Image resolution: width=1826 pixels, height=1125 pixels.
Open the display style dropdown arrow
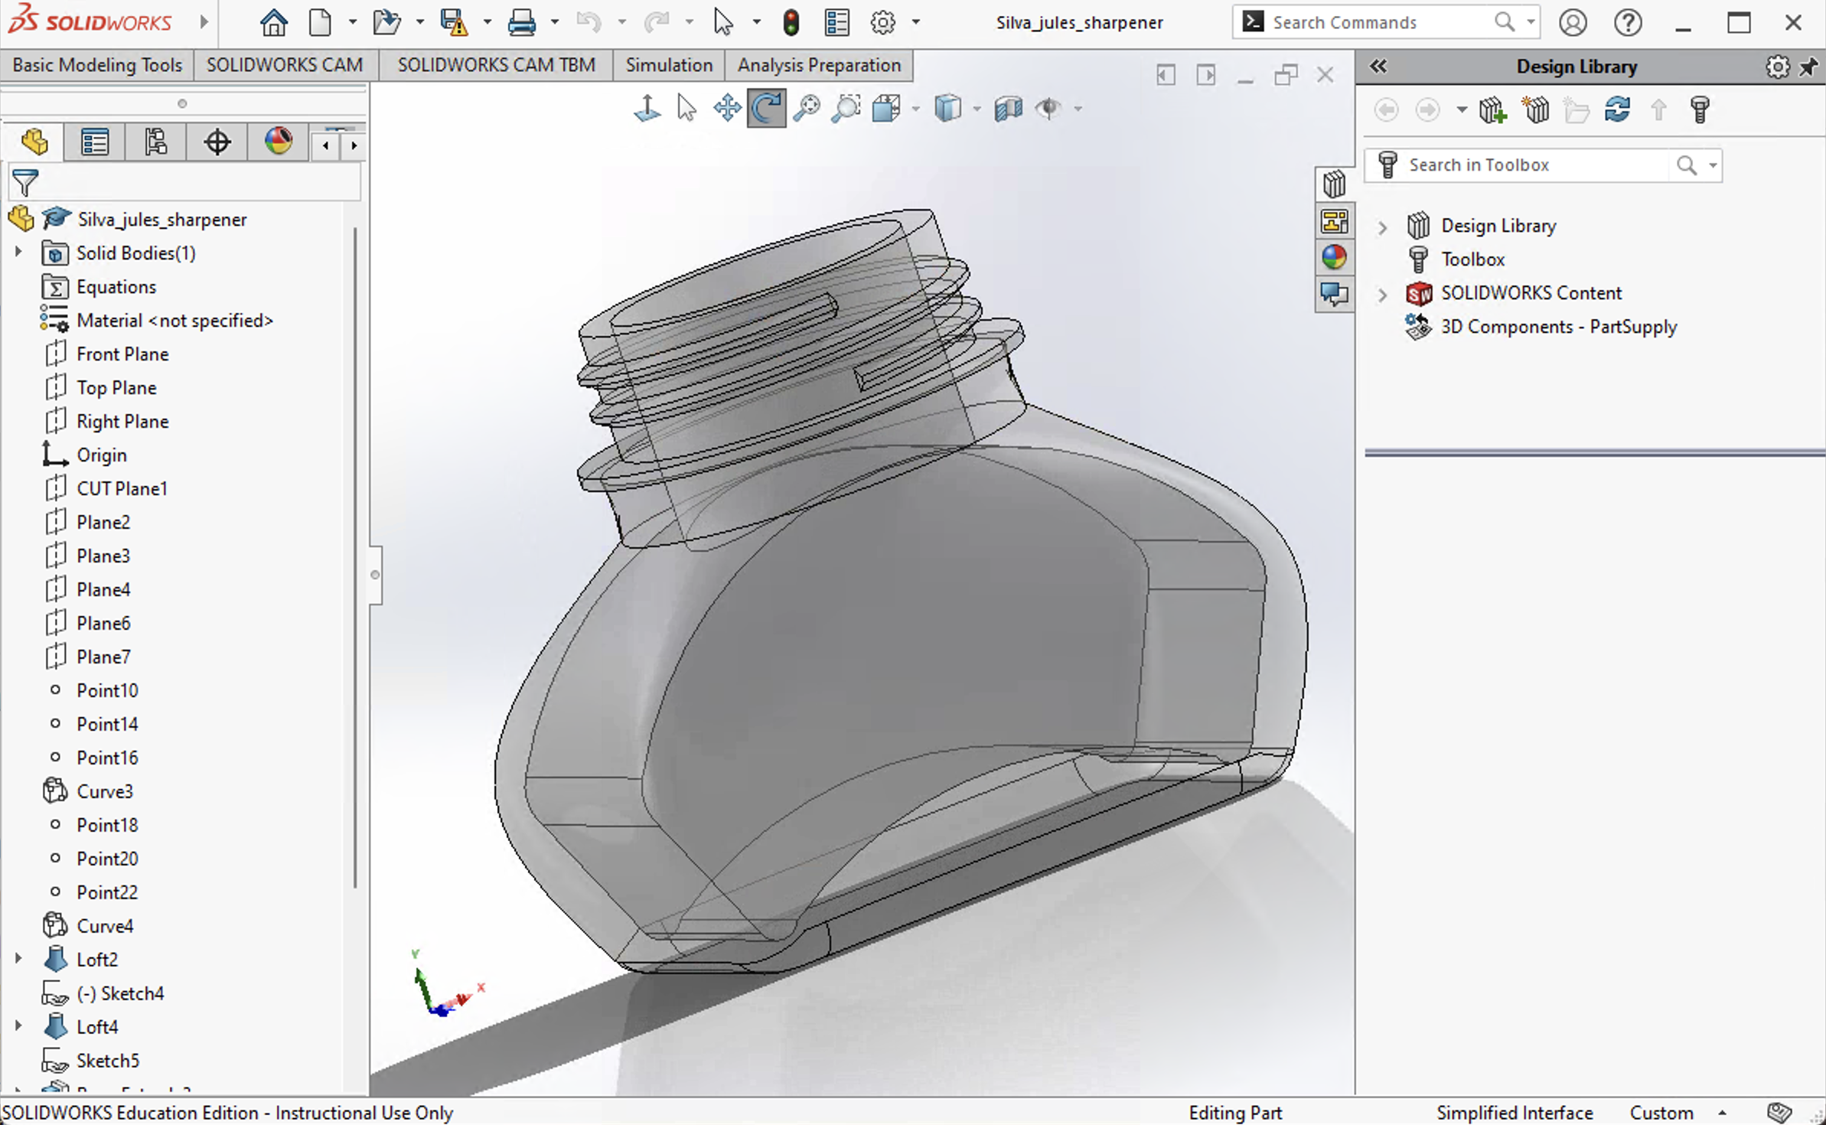pos(977,109)
